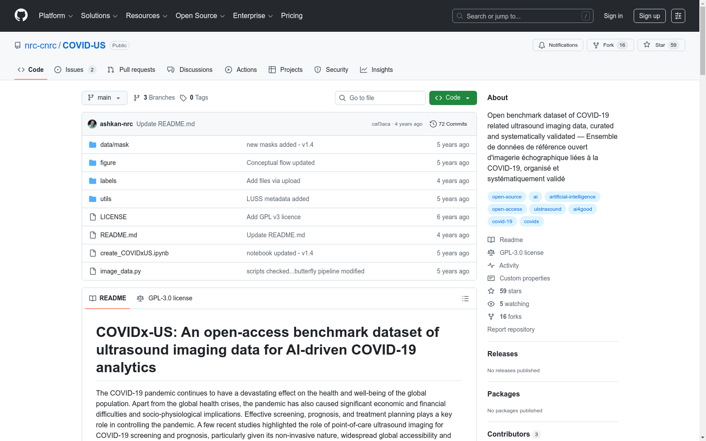
Task: Click the utils folder icon
Action: coord(93,199)
